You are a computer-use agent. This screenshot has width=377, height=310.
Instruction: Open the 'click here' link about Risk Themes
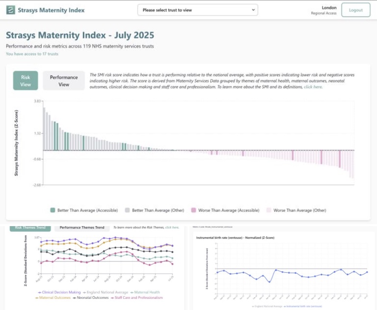172,228
